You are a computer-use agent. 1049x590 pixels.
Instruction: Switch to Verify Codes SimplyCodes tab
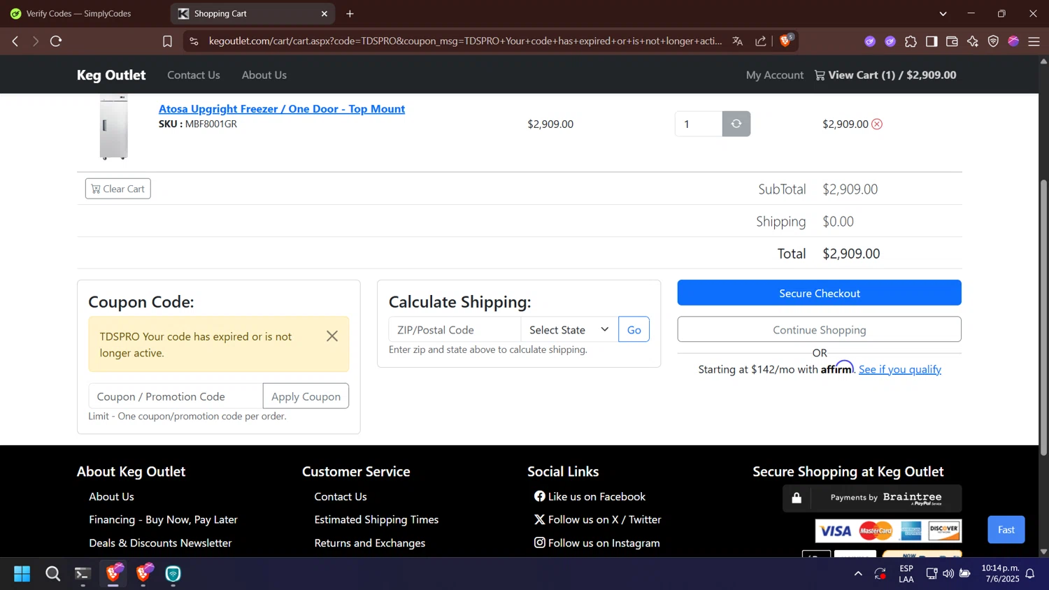80,13
